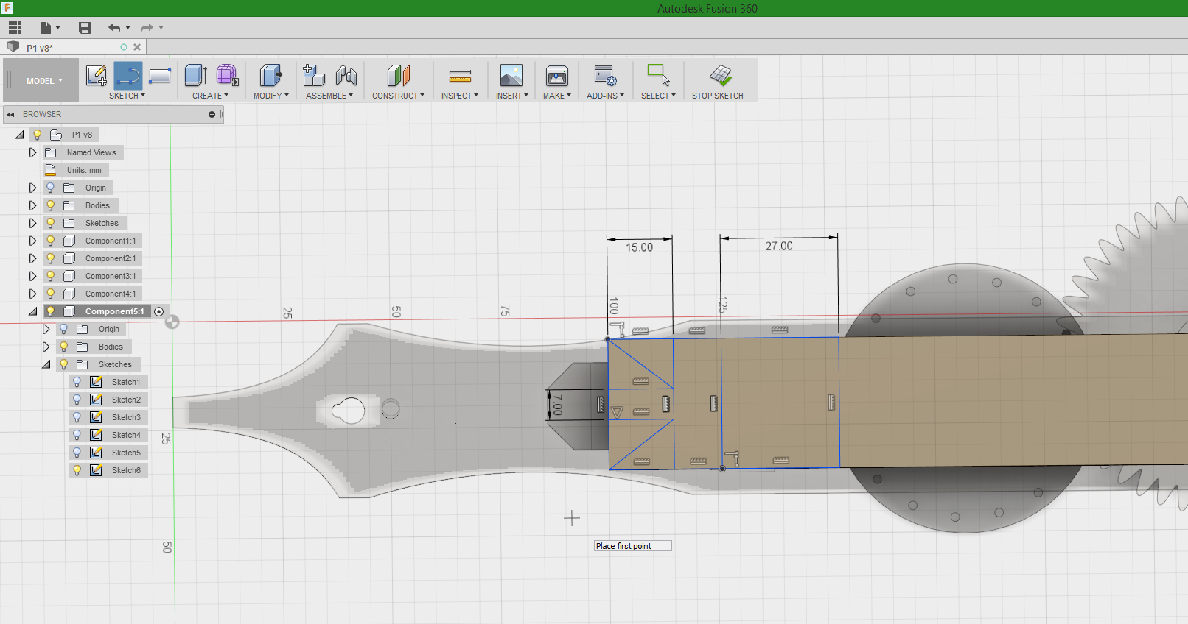Expand the top-level Sketches folder
This screenshot has width=1188, height=624.
[32, 223]
